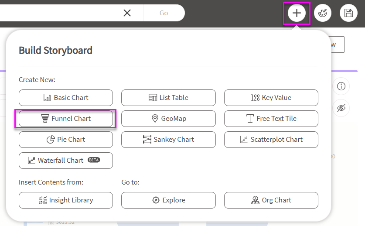Open the color palette theme icon
The width and height of the screenshot is (365, 226).
[x=323, y=13]
